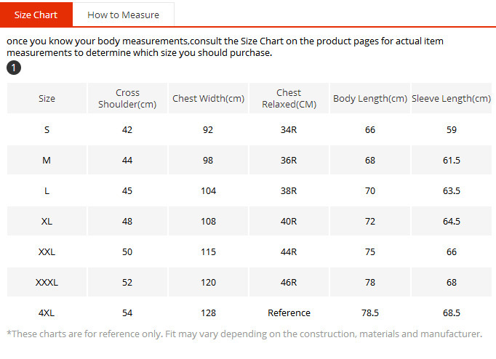Viewport: 496px width, 359px height.
Task: Click the number 1 step badge icon
Action: [14, 68]
